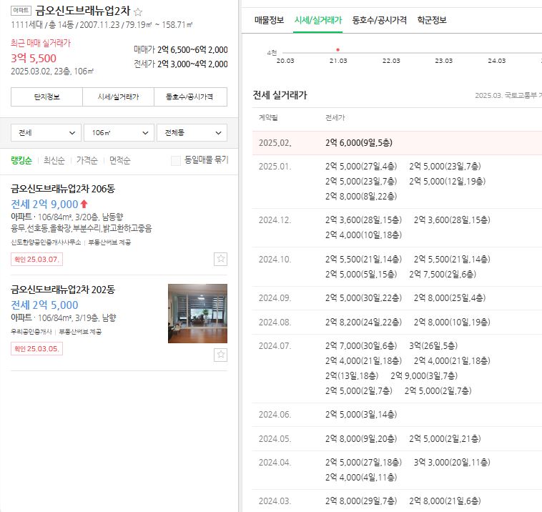
Task: Open the 전세 deal type dropdown
Action: coord(46,133)
